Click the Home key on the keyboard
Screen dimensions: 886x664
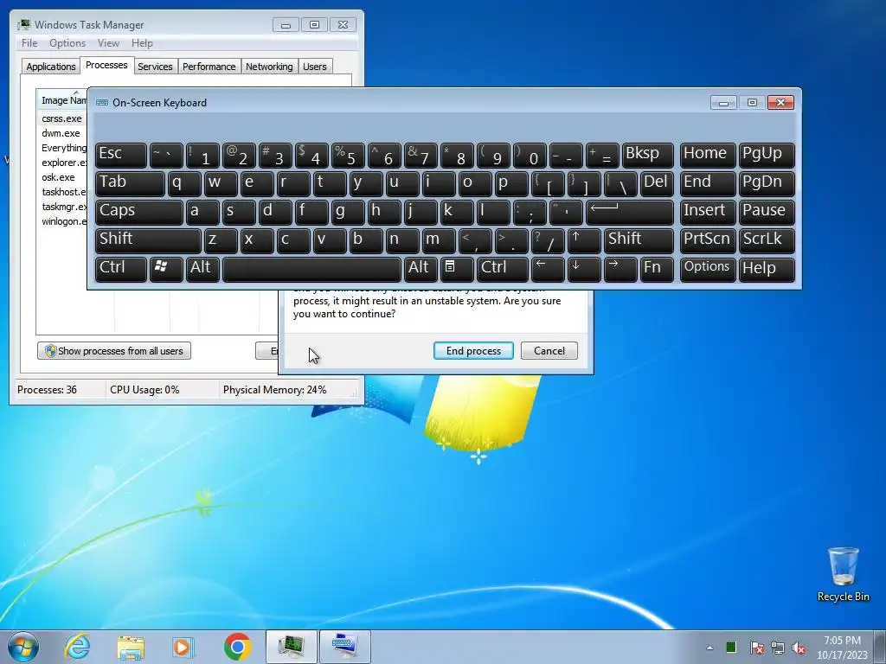pyautogui.click(x=708, y=155)
